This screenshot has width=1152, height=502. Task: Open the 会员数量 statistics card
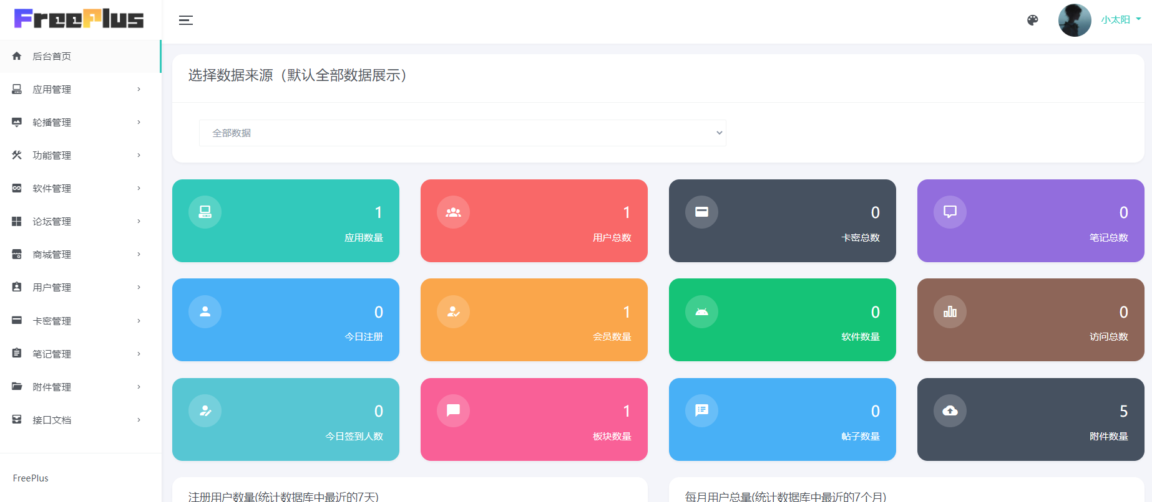coord(534,320)
